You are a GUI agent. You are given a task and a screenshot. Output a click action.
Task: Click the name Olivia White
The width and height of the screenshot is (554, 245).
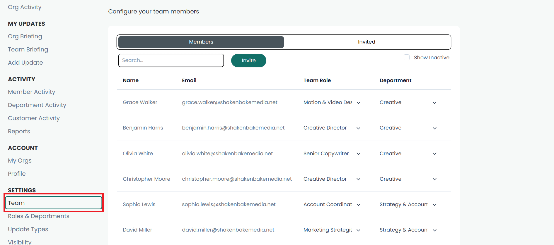[x=138, y=153]
